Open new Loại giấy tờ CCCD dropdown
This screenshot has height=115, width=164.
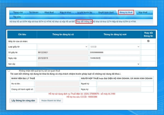click(115, 47)
